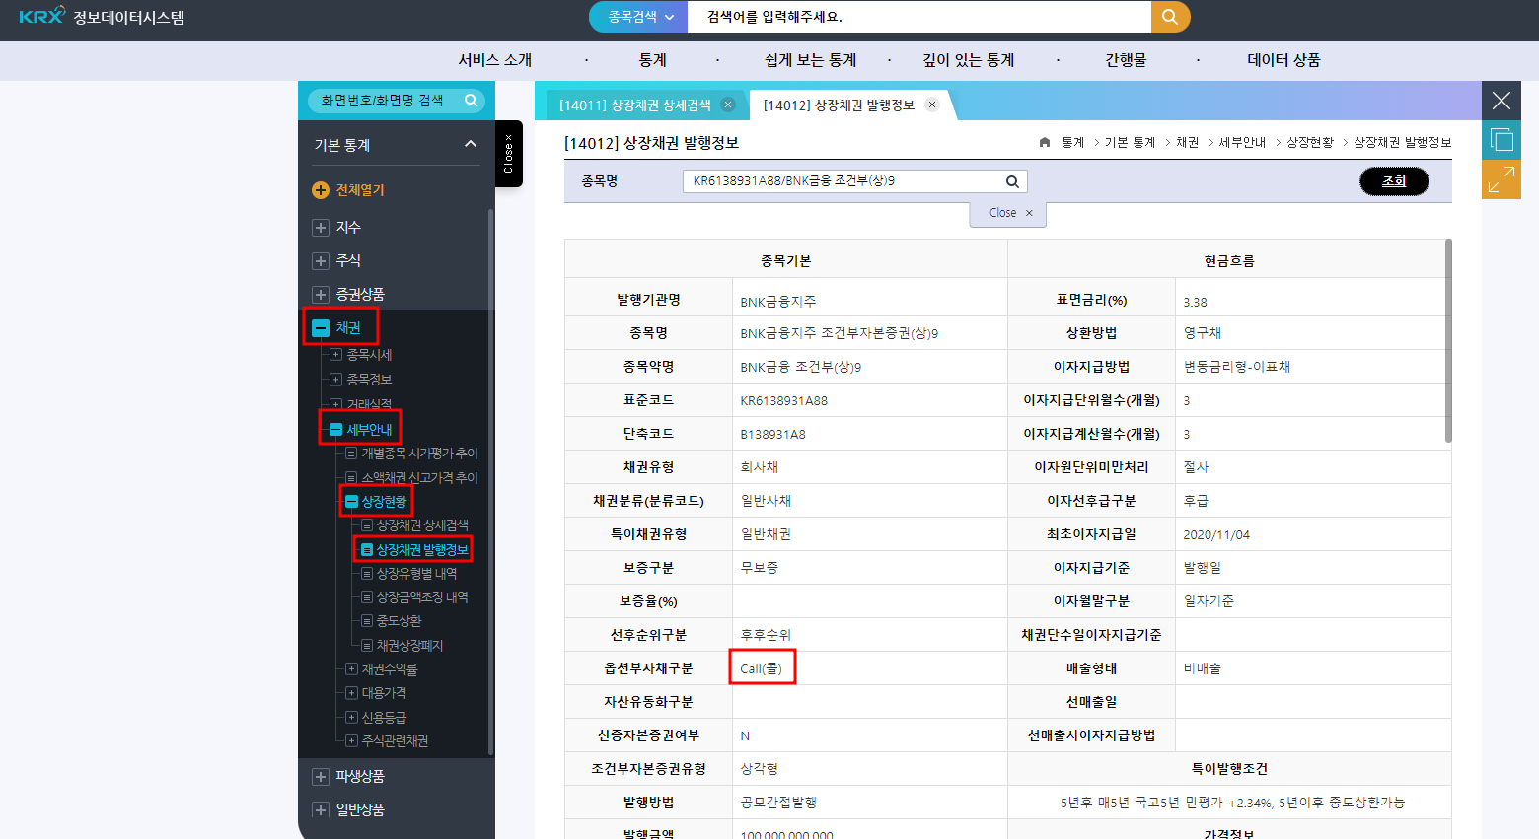Open 중도상환 page in tree
1539x839 pixels.
coord(399,621)
